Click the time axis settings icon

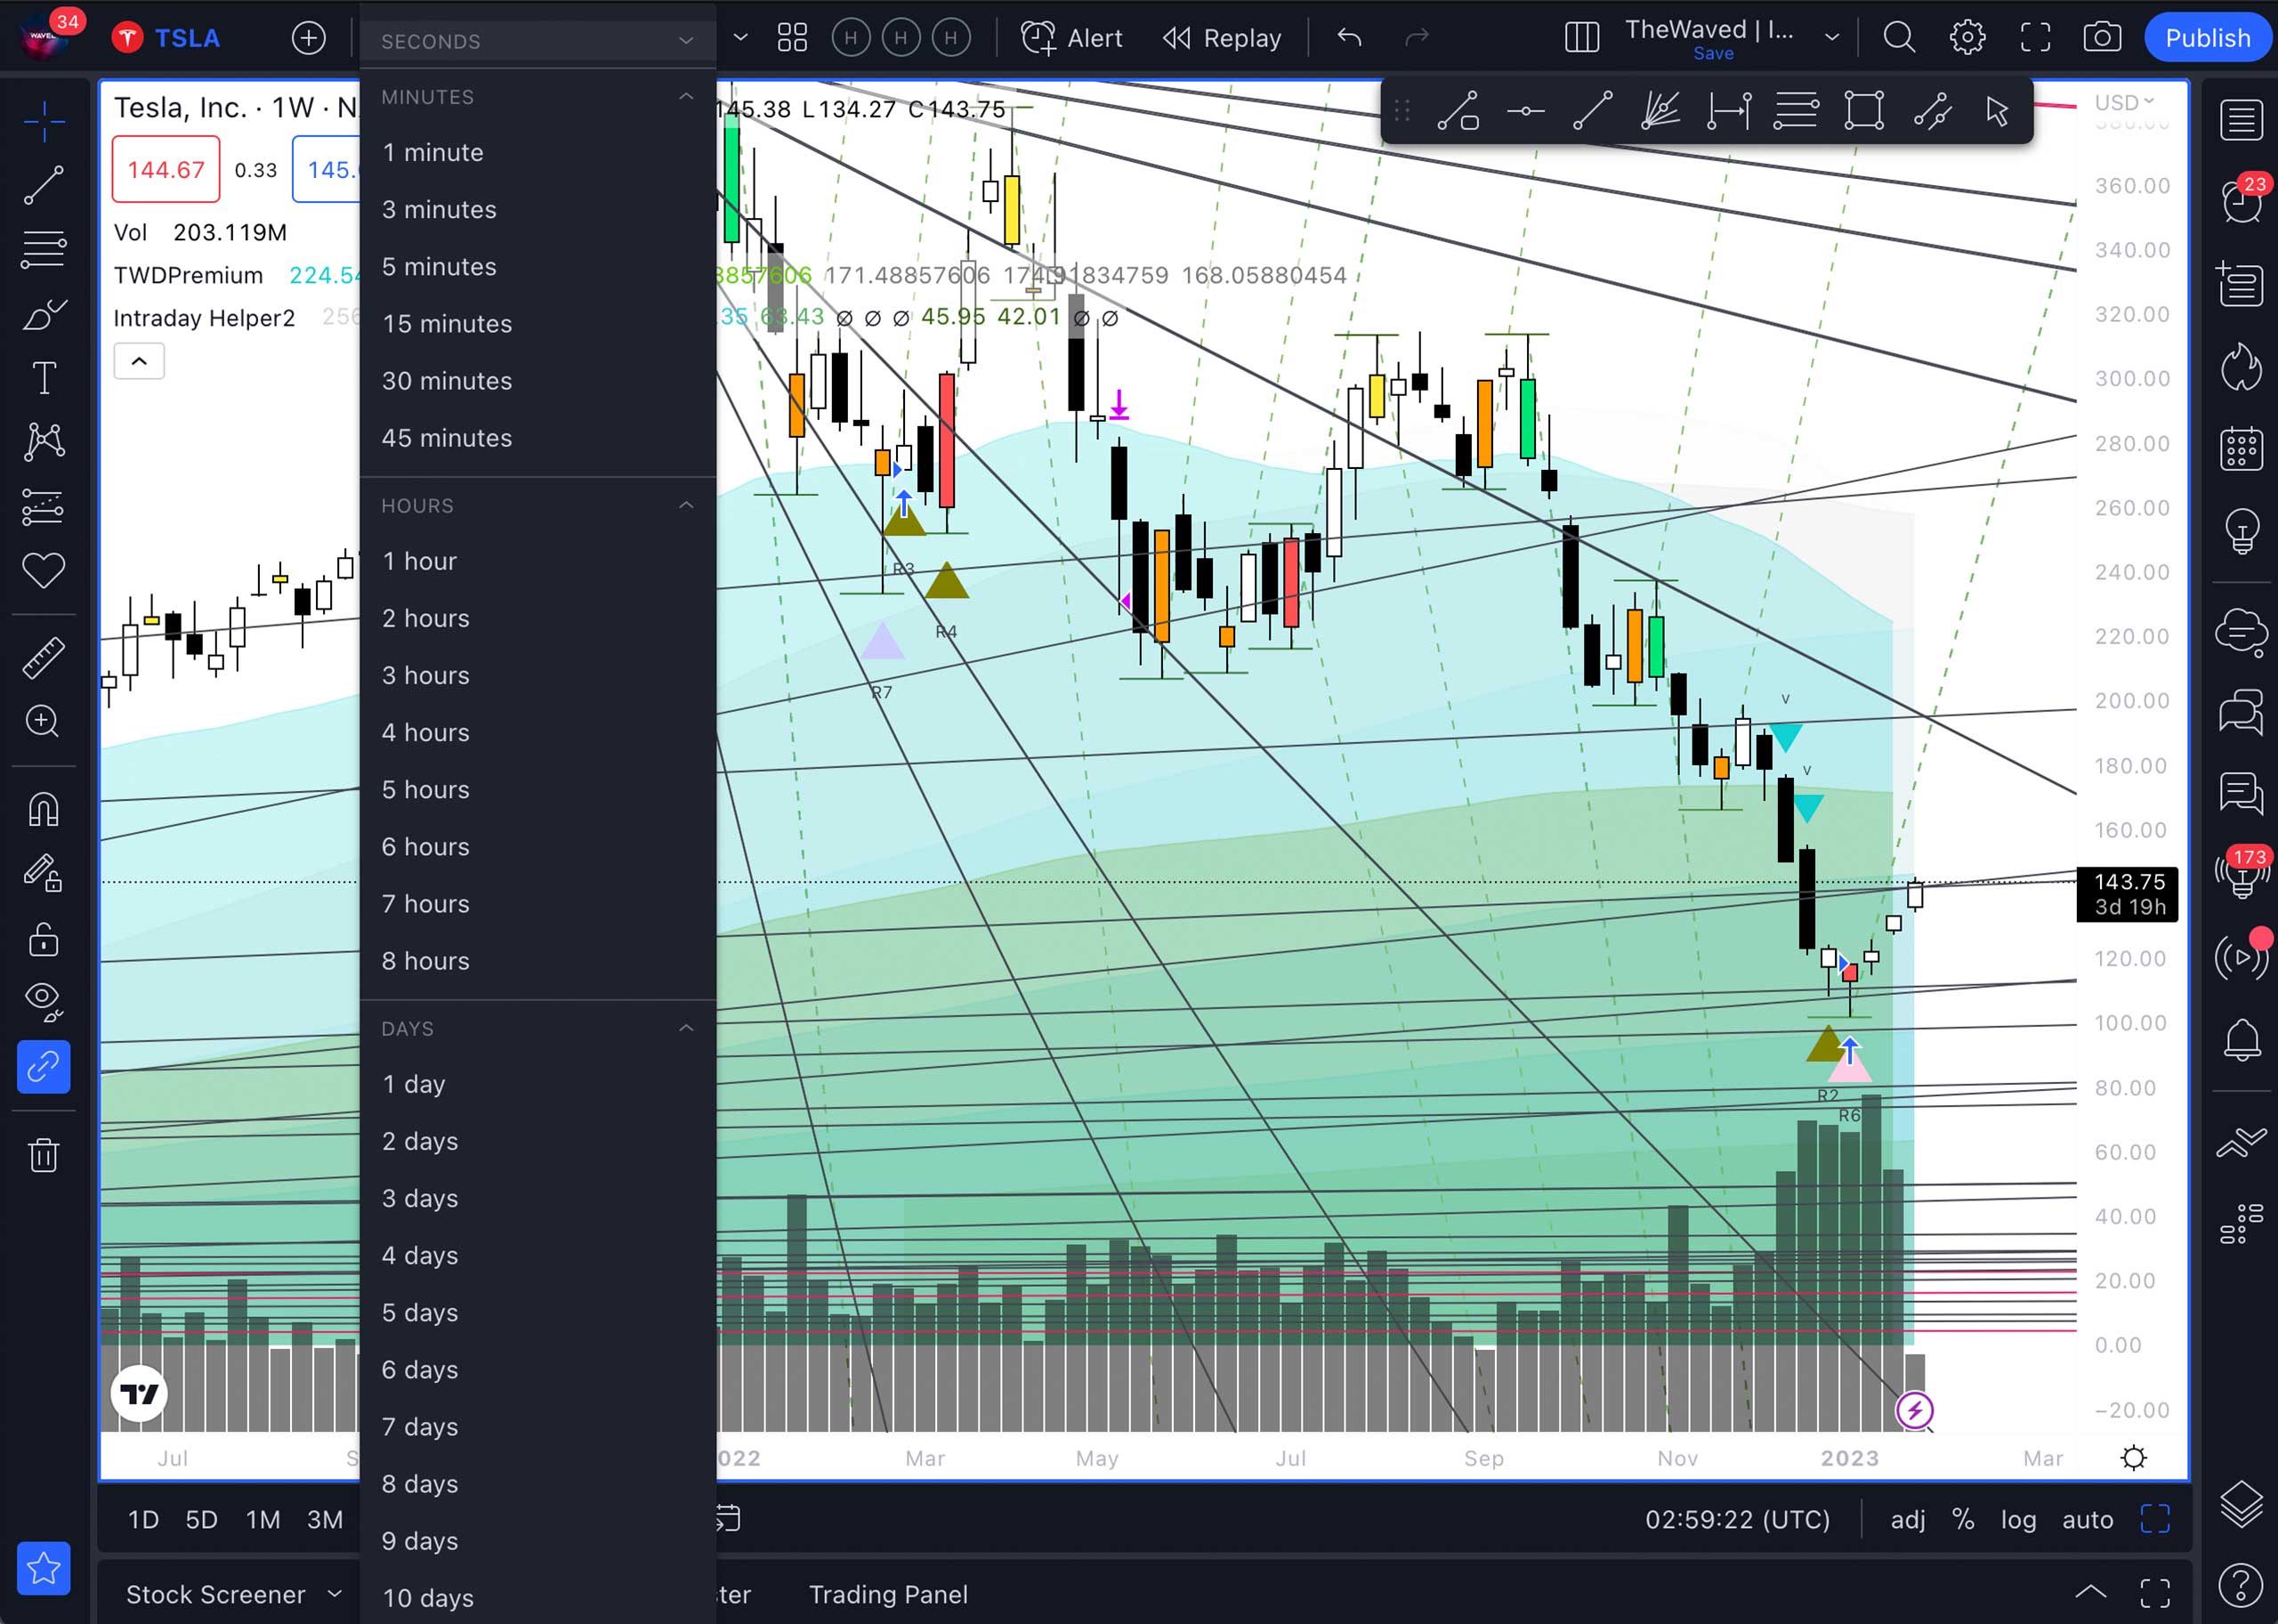(x=2133, y=1458)
